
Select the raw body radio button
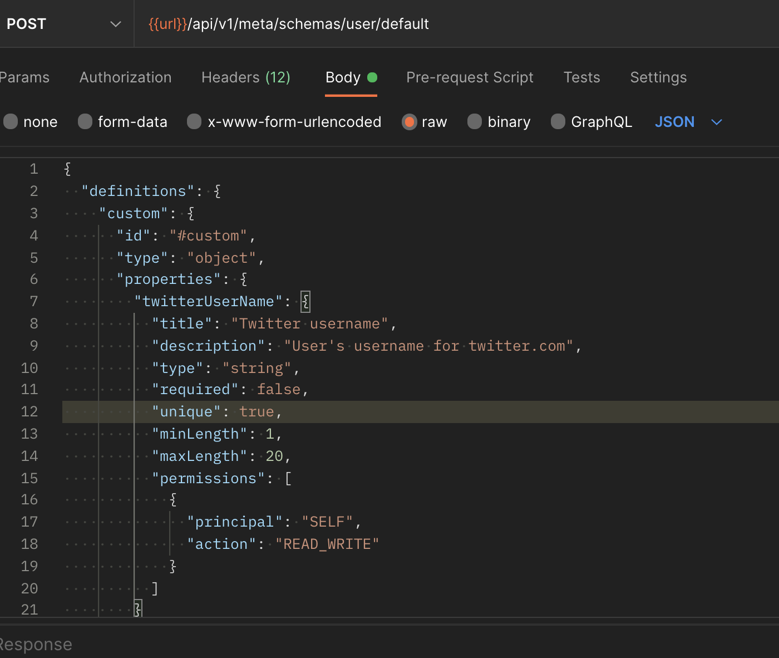pyautogui.click(x=410, y=122)
